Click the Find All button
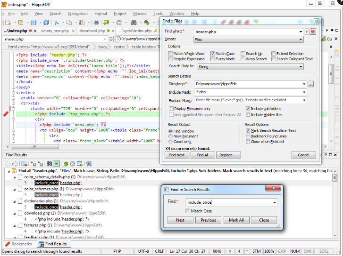Screen dimensions: 343x256 coord(202,155)
